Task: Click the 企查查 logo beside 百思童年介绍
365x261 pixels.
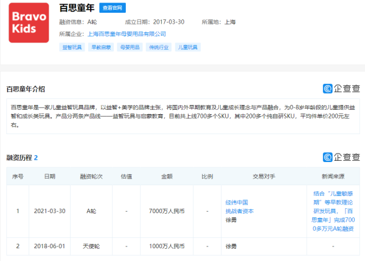Action: (x=341, y=89)
